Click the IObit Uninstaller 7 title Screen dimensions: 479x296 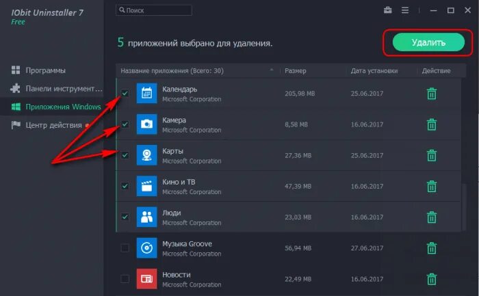[47, 12]
